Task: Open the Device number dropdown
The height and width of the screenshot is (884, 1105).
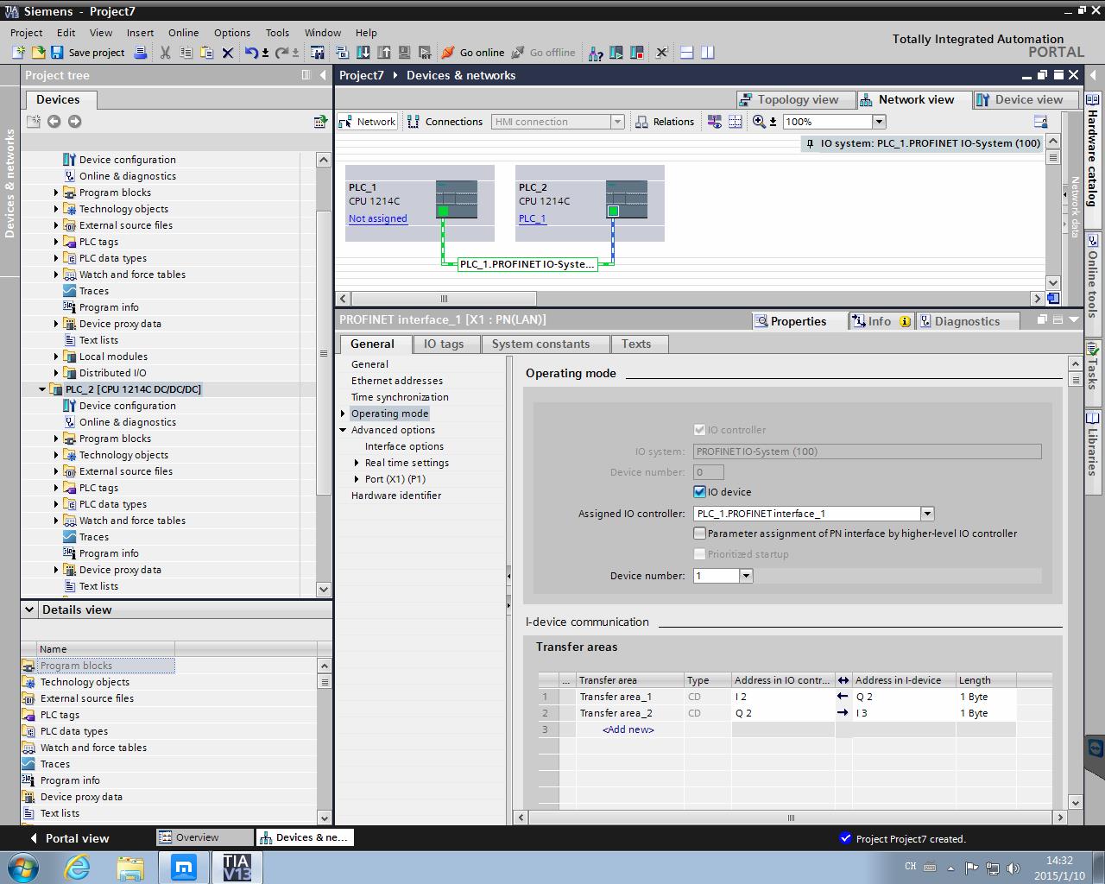Action: 747,576
